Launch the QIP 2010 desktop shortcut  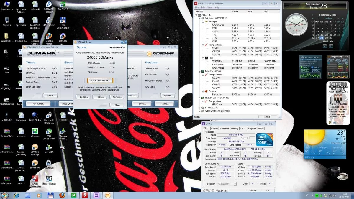49,149
